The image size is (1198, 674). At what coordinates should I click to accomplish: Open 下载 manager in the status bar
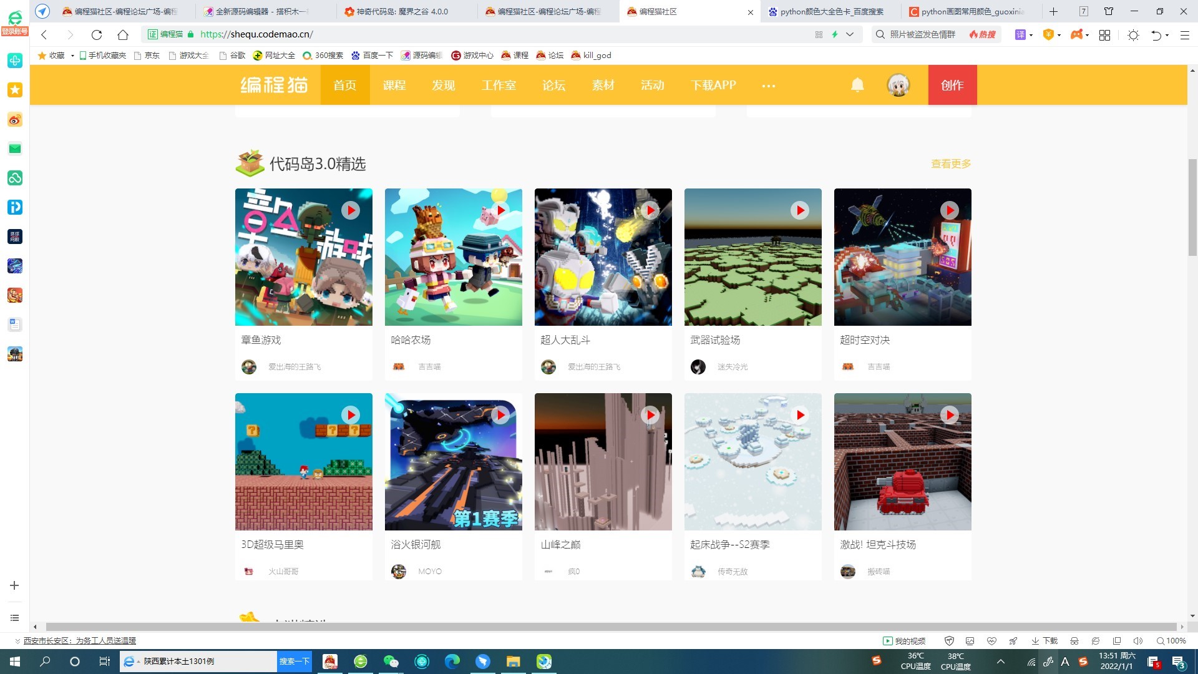pos(1045,641)
